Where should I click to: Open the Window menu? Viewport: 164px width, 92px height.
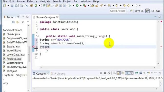(86, 2)
